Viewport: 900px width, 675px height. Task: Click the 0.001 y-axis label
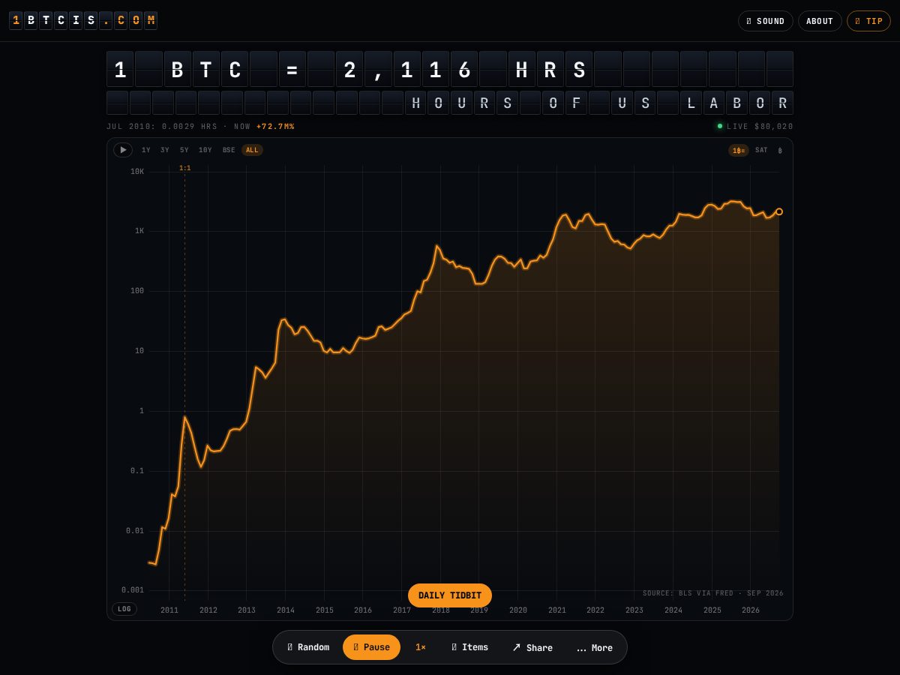(133, 590)
